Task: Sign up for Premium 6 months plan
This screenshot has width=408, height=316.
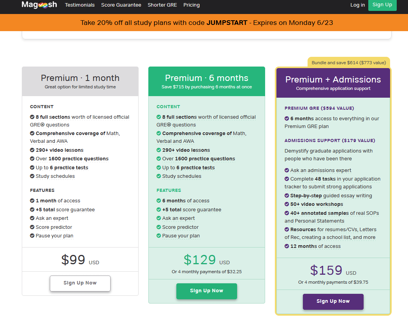Action: pos(206,291)
